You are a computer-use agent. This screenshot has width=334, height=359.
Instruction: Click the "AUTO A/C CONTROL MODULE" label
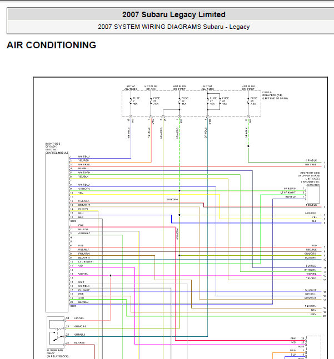pyautogui.click(x=56, y=151)
